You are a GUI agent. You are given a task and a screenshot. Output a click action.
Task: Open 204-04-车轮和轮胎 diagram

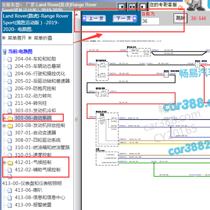point(36,59)
